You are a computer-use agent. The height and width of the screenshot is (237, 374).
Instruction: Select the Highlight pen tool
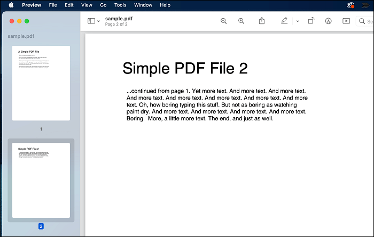284,21
